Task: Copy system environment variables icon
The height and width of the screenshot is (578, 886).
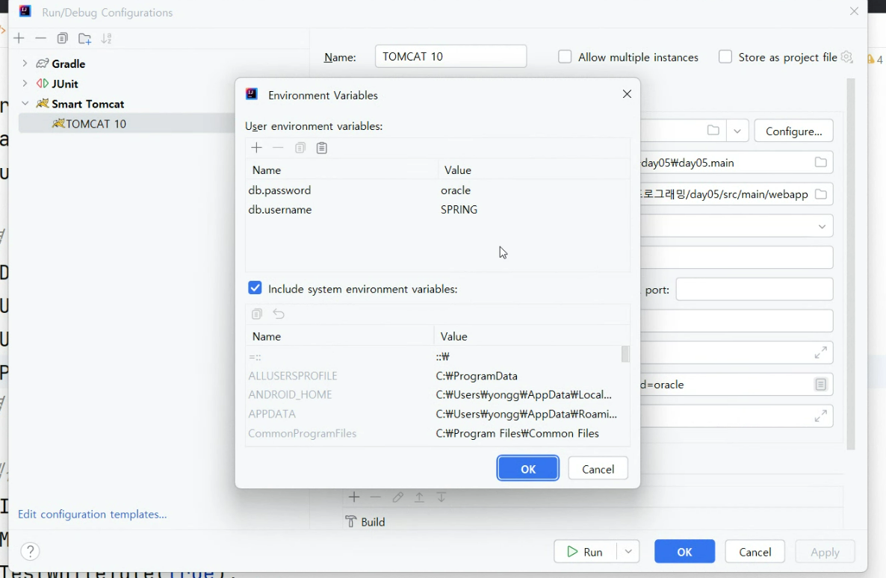Action: click(256, 314)
